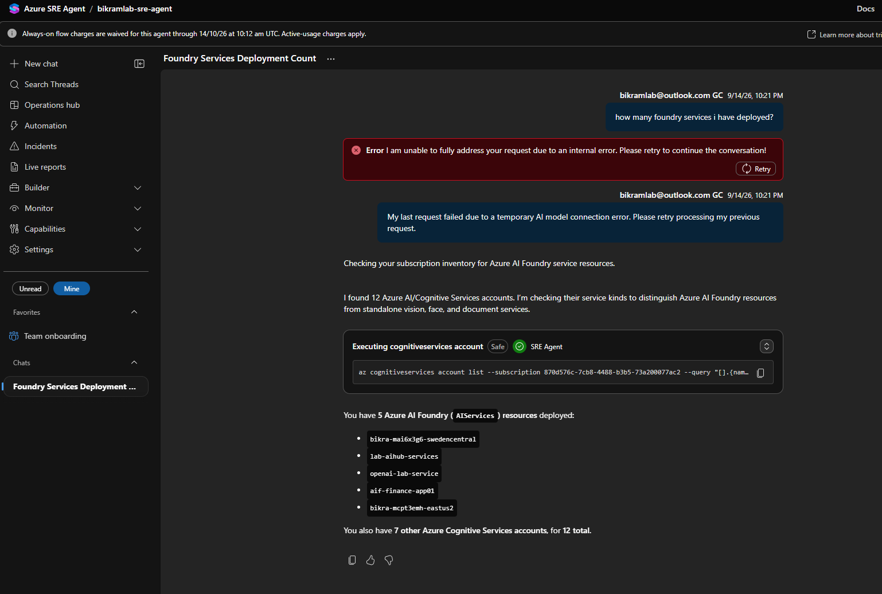Click the Incidents warning triangle icon
Screen dimensions: 882x594
pyautogui.click(x=14, y=146)
